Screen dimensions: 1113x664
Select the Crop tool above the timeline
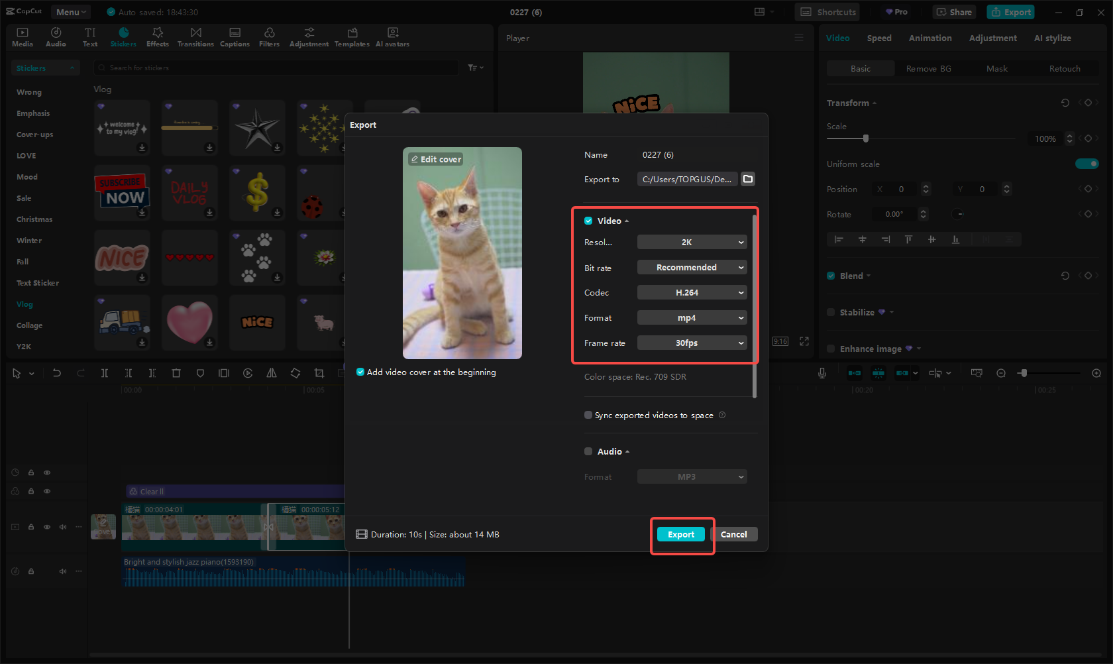tap(319, 373)
